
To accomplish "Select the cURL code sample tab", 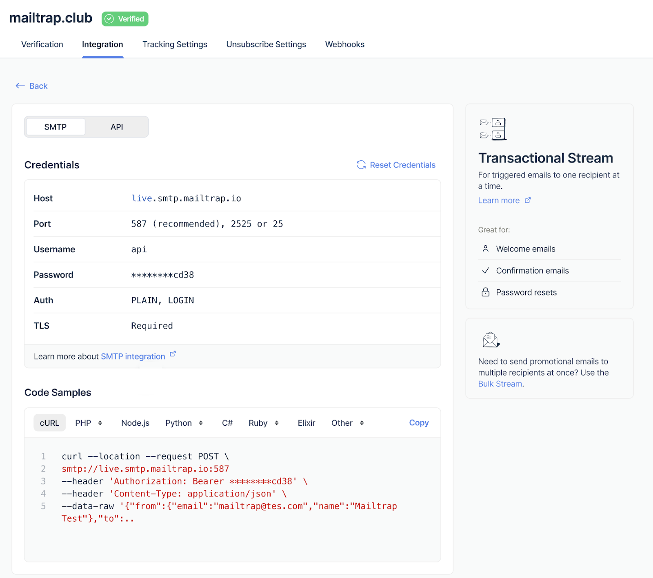I will pos(49,422).
